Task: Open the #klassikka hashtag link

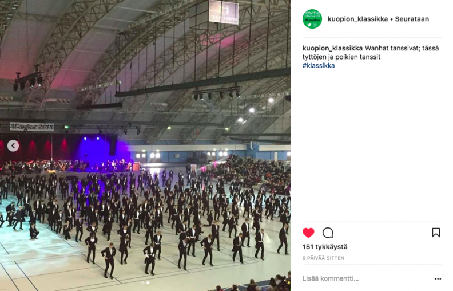Action: pos(319,66)
